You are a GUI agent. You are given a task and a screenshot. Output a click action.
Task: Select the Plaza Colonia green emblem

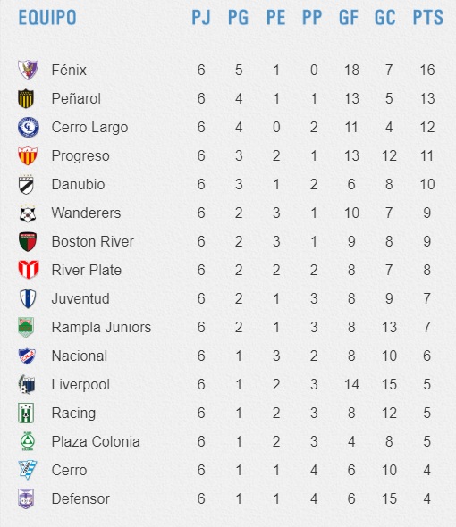pos(27,441)
